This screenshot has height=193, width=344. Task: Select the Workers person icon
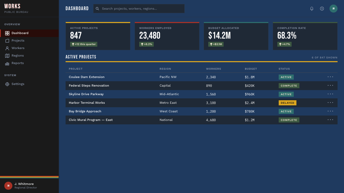coord(7,48)
